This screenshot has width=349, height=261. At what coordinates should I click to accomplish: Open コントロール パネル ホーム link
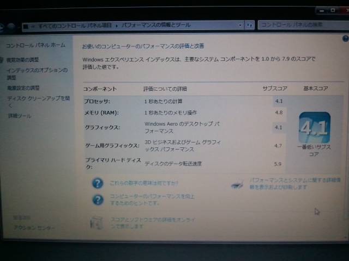coord(35,45)
